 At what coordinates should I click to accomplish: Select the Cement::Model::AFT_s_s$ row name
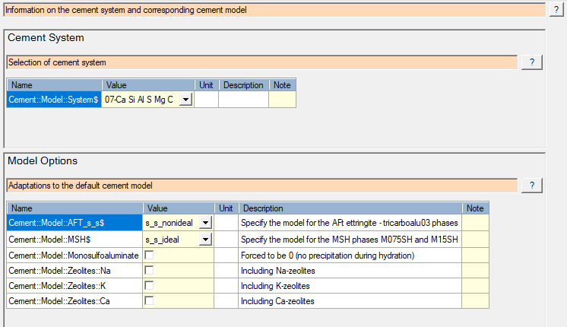pyautogui.click(x=74, y=223)
